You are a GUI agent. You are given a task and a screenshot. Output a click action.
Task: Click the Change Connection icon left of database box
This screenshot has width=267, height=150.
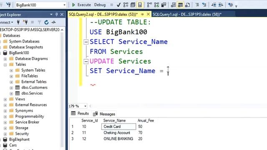click(x=8, y=5)
